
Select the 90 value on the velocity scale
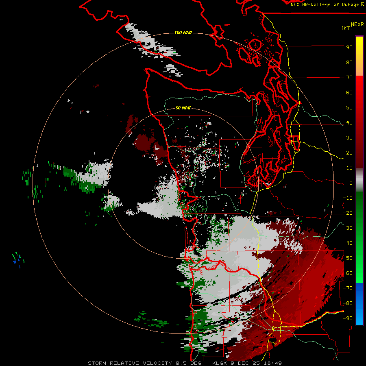(x=349, y=48)
